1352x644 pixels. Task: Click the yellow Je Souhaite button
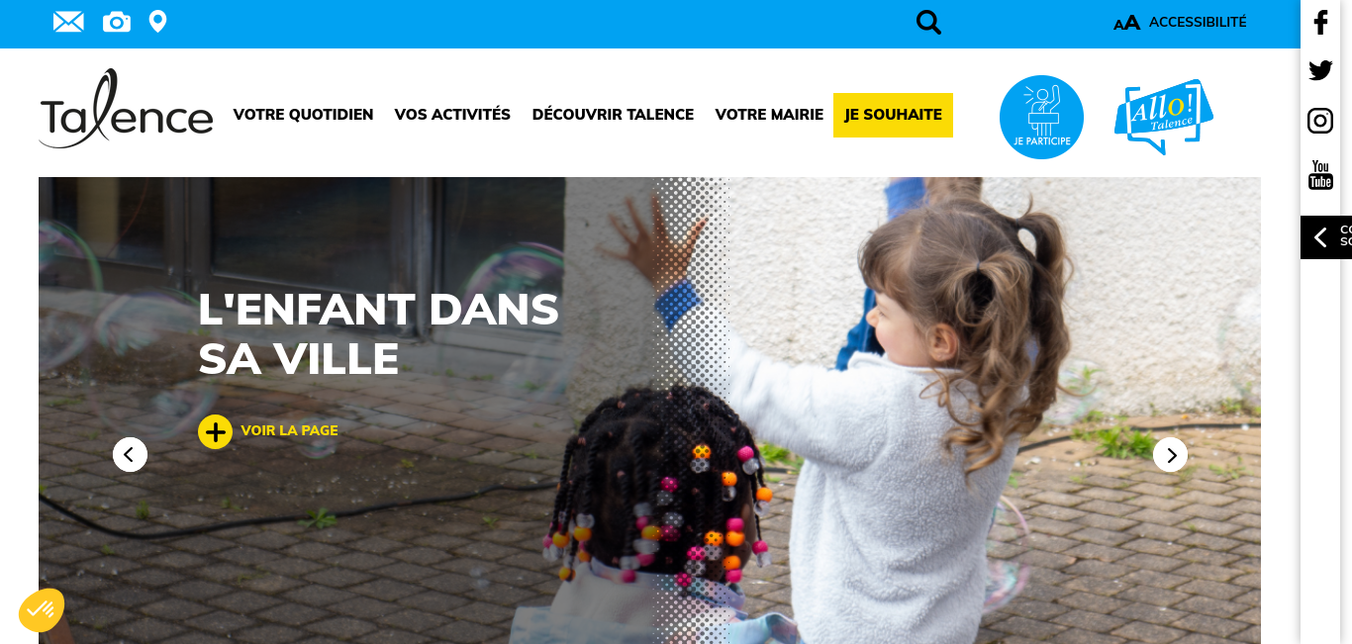[893, 115]
